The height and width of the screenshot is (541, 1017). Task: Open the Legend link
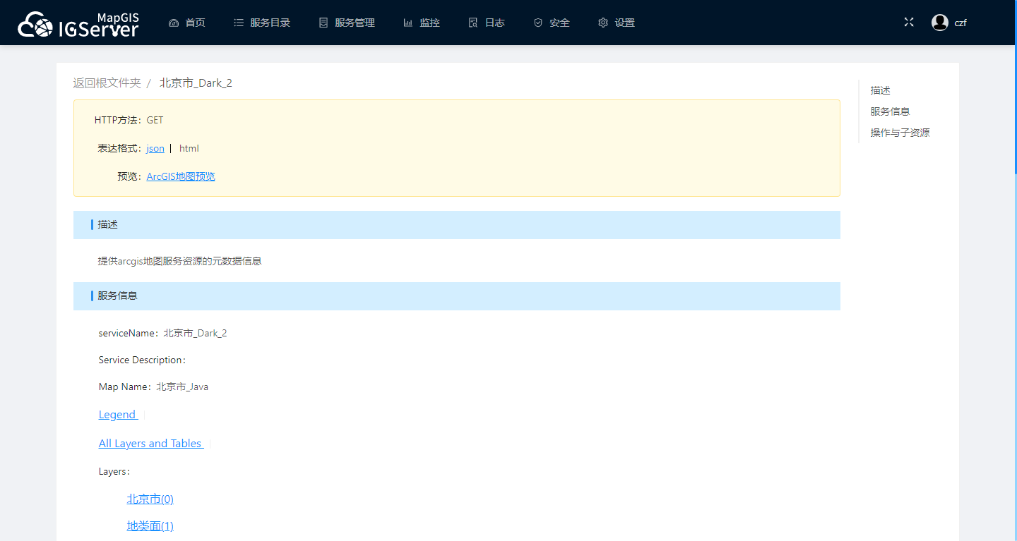coord(118,415)
